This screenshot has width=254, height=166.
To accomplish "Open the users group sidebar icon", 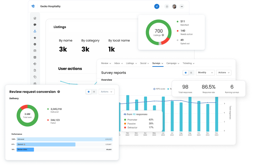I will pyautogui.click(x=35, y=83).
